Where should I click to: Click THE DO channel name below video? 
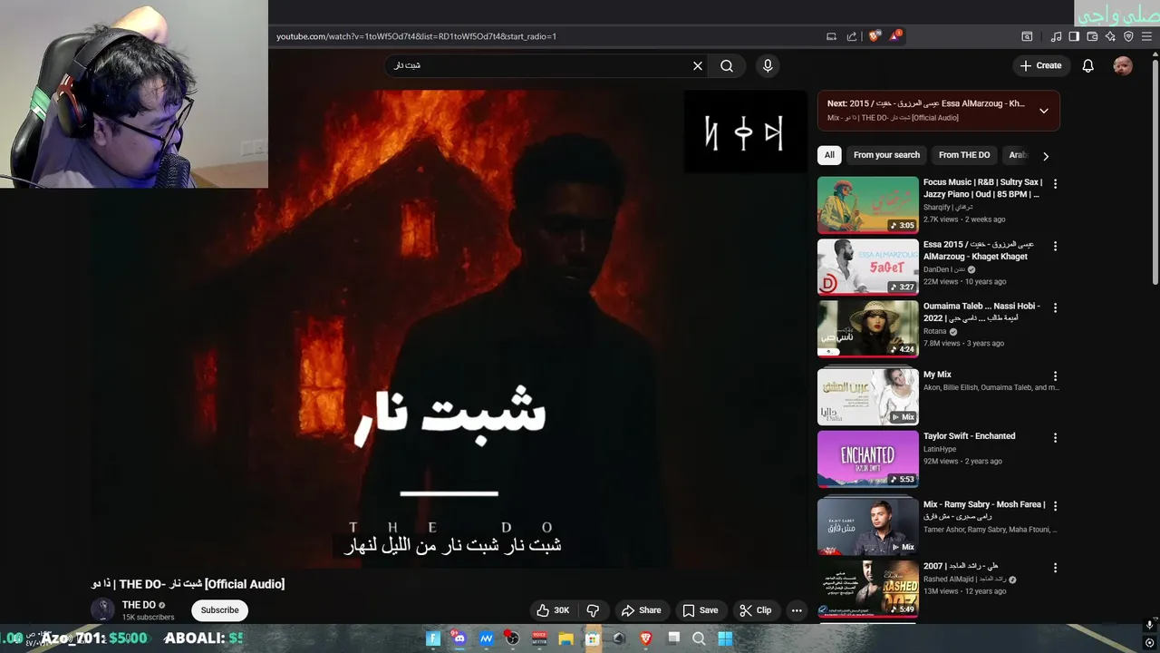click(x=139, y=605)
